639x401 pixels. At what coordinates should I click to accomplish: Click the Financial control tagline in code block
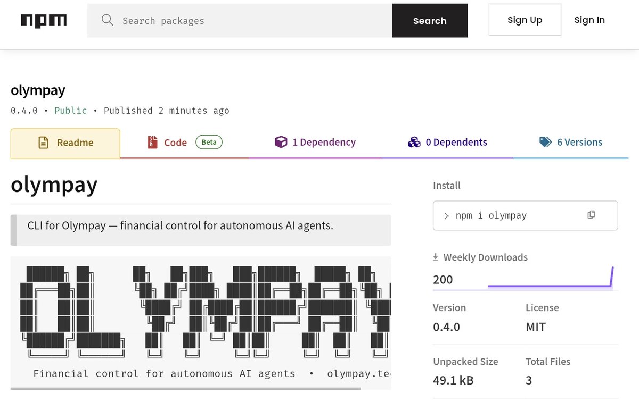pyautogui.click(x=164, y=373)
